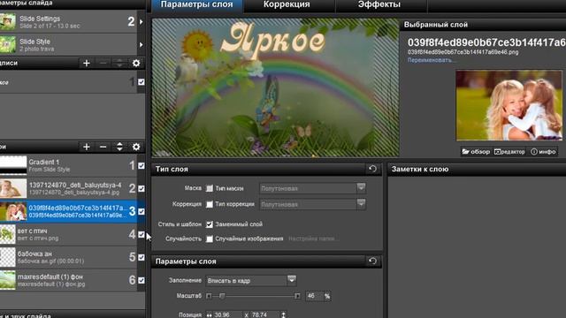Select the selected 039f8f4ed89e layer row
566x318 pixels.
(68, 211)
